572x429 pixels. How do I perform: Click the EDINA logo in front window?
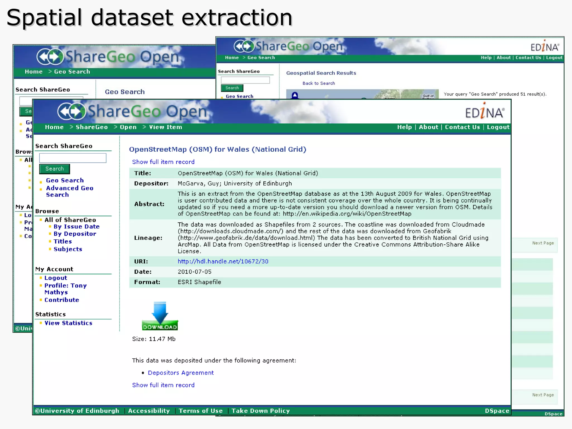point(485,111)
